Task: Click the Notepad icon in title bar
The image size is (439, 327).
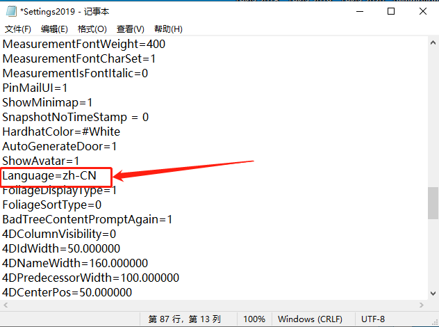Action: (x=11, y=12)
